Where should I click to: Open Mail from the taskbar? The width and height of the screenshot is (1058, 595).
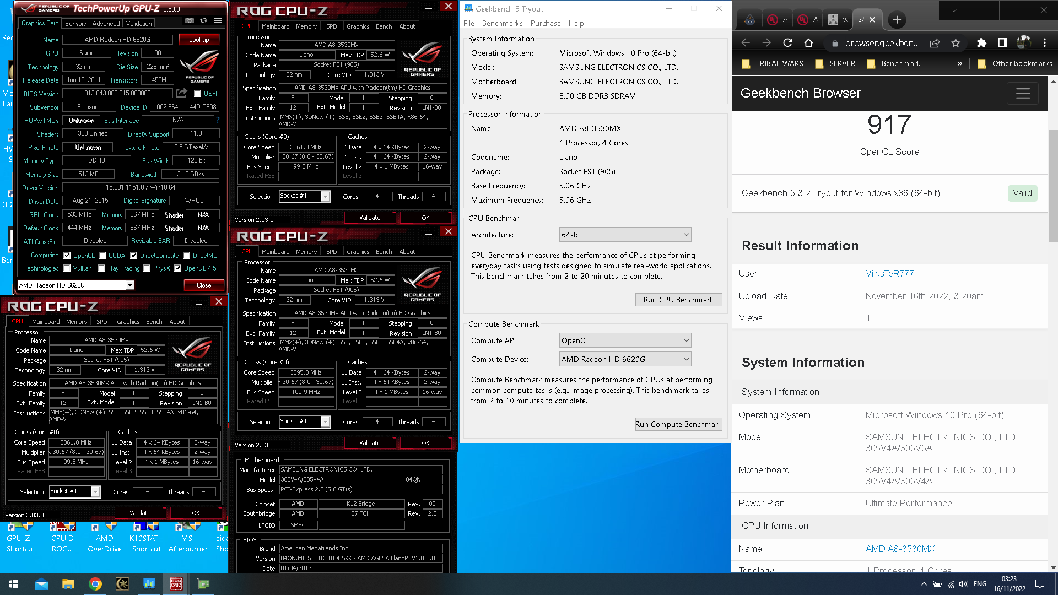point(41,584)
